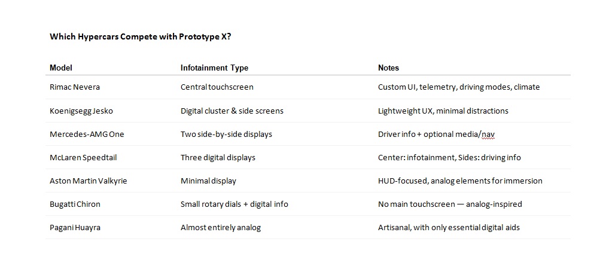Select the 'Infotainment Type' column header
This screenshot has height=275, width=612.
[214, 68]
